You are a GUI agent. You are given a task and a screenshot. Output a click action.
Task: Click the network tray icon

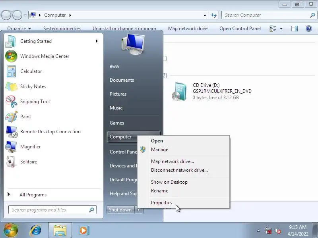268,230
